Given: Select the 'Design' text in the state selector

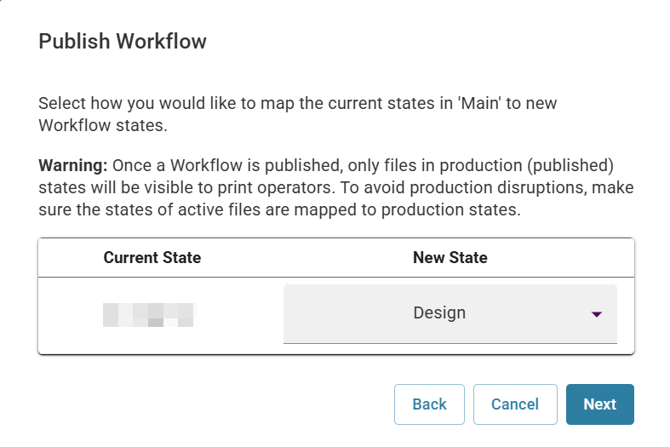Looking at the screenshot, I should tap(439, 312).
